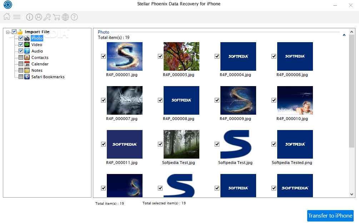Select Softpedia Tested.png thumbnail
Viewport: 359px width, 224px height.
pos(295,144)
